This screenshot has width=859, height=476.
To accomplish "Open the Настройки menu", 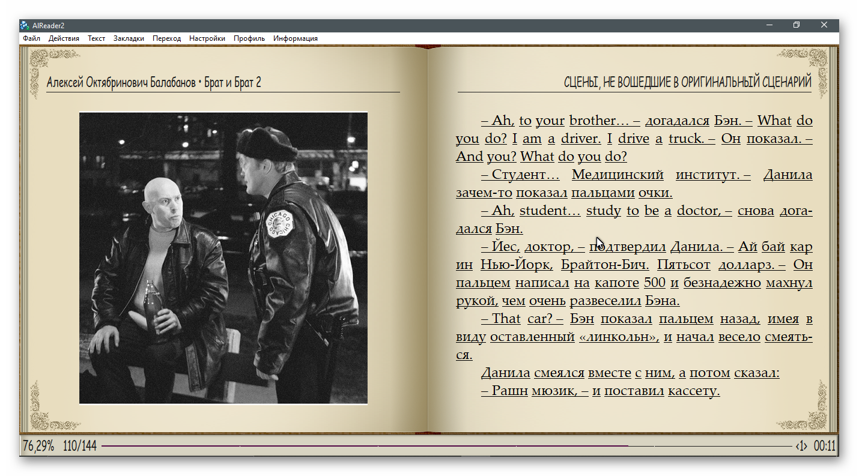I will pyautogui.click(x=207, y=38).
